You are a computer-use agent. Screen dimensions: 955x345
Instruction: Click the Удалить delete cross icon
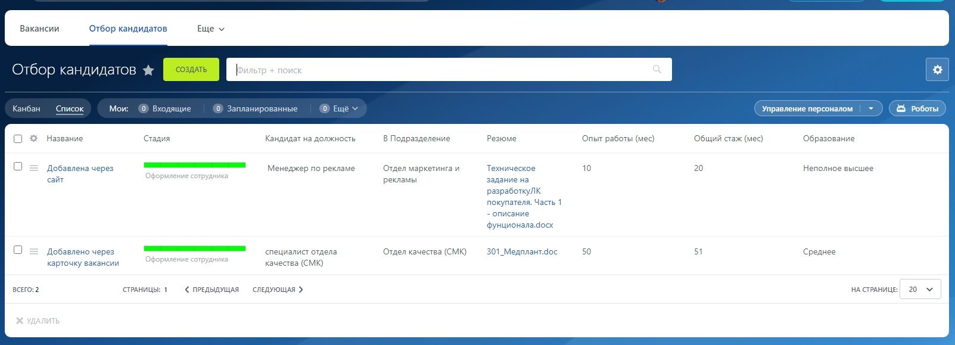tap(20, 321)
